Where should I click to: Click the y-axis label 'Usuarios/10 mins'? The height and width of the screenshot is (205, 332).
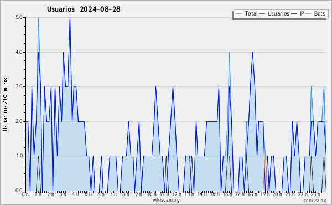point(5,104)
